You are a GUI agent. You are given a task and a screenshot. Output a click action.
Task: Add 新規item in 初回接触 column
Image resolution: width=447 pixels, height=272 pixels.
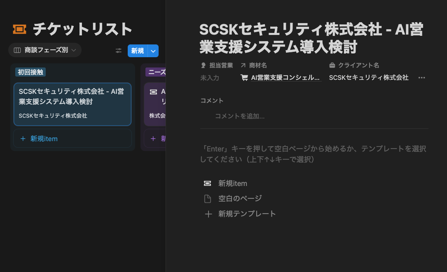[x=73, y=138]
